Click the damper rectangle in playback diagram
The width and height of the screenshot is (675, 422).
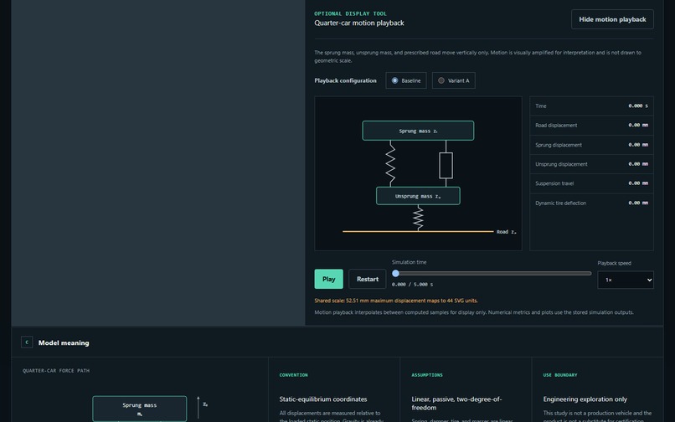446,165
